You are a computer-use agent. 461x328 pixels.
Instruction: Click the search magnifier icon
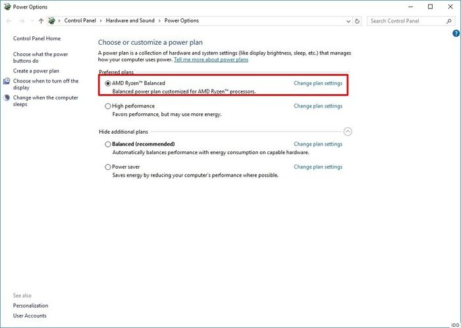coord(448,21)
